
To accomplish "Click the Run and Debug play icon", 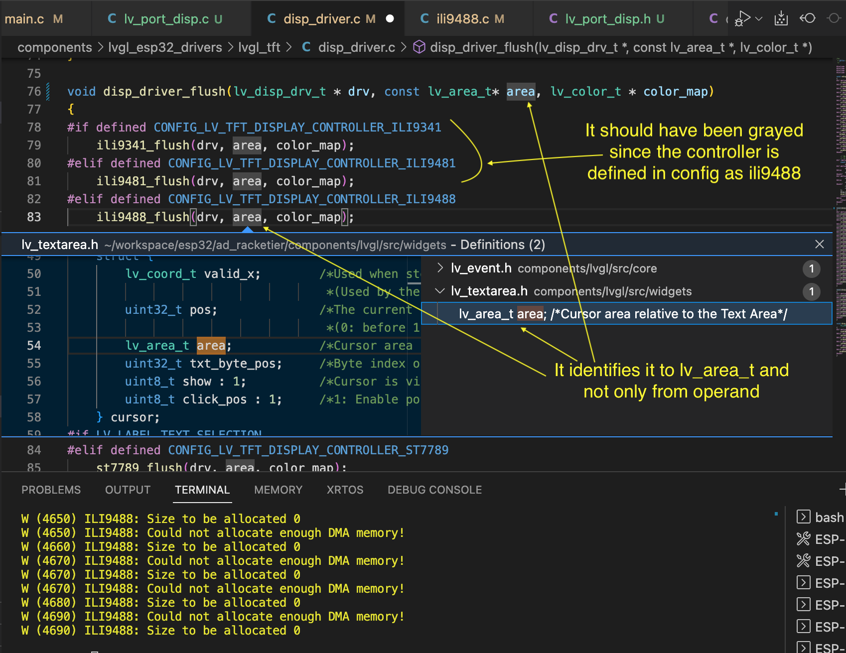I will pos(743,19).
